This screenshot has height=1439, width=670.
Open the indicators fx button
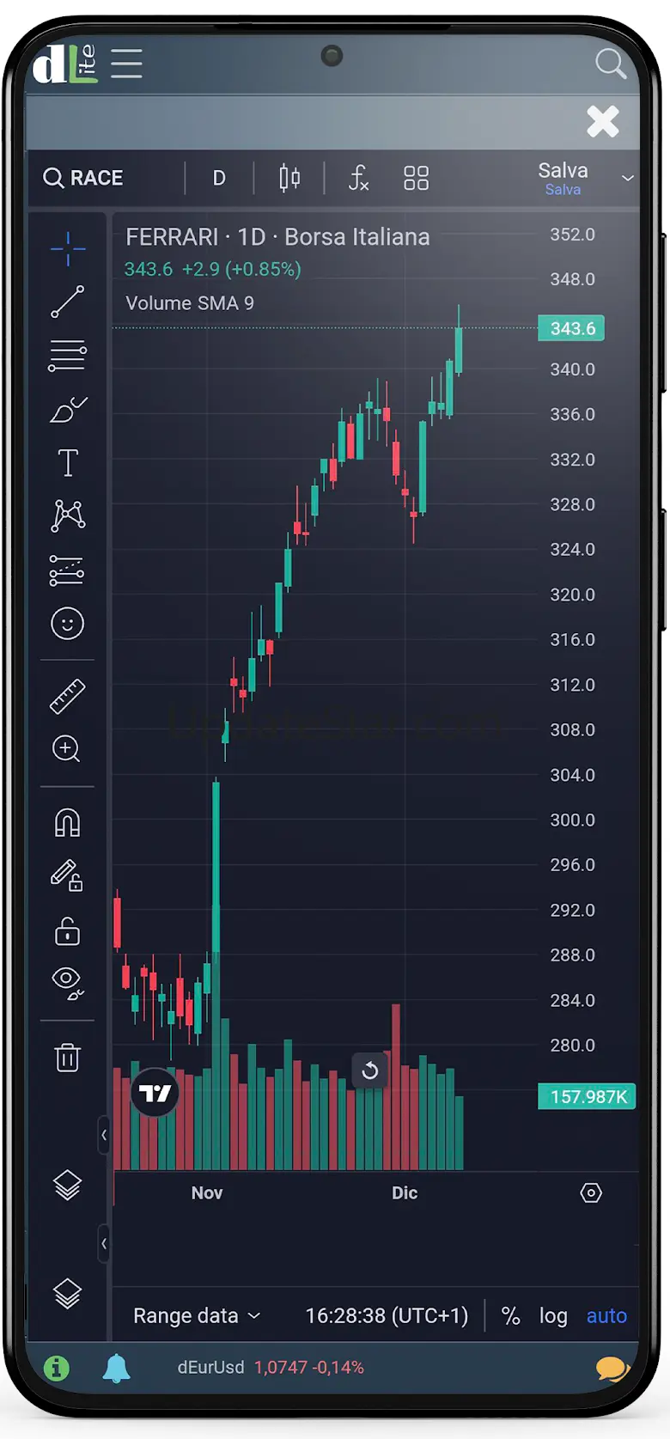(x=358, y=178)
